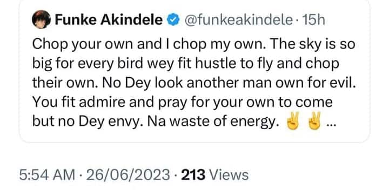This screenshot has width=389, height=195.
Task: Click the blue verified checkmark badge
Action: [x=173, y=20]
